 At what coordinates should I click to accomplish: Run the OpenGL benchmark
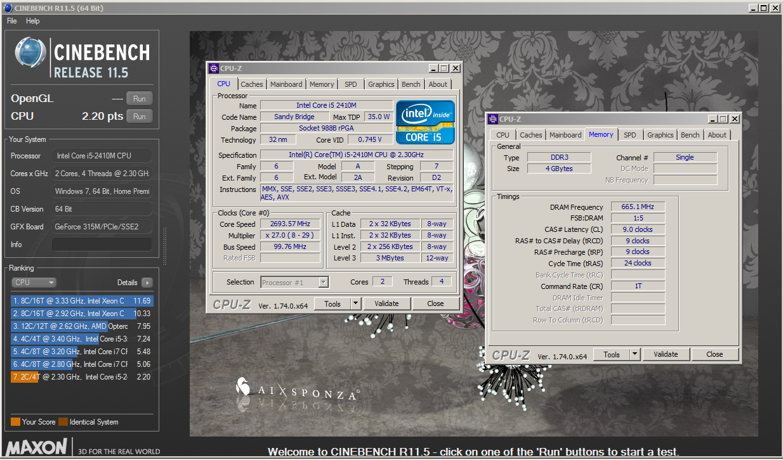[x=140, y=98]
